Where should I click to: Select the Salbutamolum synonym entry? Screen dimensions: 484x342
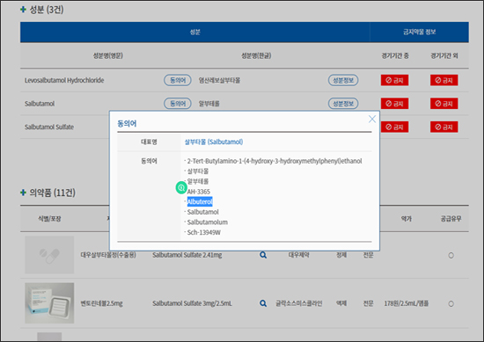click(x=208, y=222)
